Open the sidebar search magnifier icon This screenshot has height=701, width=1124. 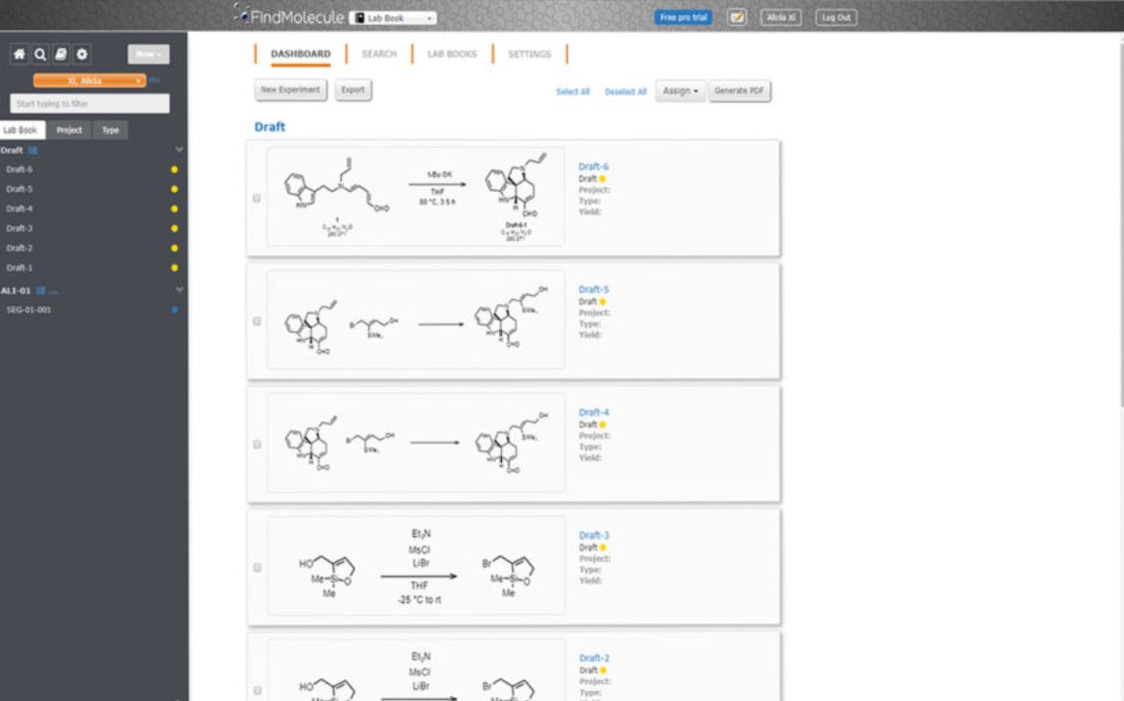click(40, 55)
